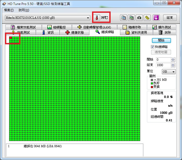Viewport: 182px width, 160px height.
Task: Click the 0:41 elapsed time value
Action: [169, 120]
